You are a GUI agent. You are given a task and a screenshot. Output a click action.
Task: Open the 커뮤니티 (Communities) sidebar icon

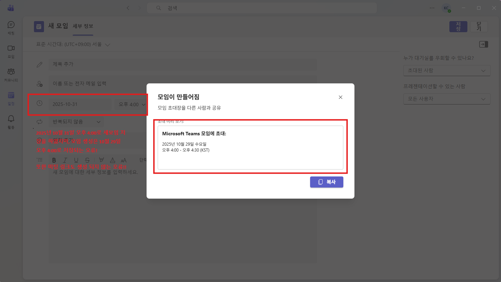click(11, 75)
